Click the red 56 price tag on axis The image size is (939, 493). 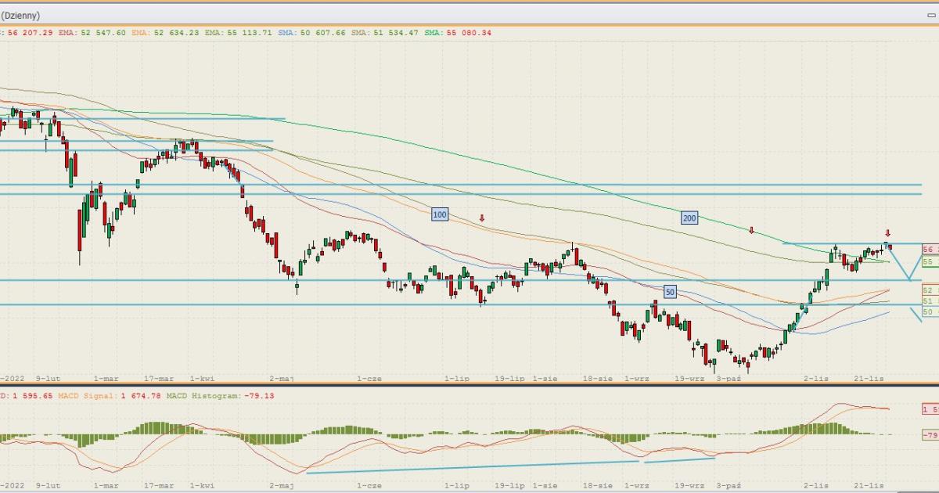click(930, 249)
